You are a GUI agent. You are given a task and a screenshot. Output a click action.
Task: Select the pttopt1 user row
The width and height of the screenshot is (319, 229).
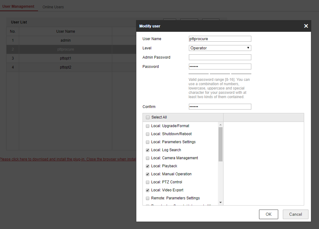pos(71,58)
